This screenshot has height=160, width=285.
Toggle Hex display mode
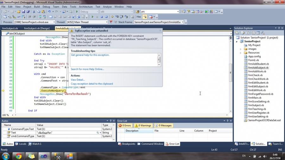pos(139,17)
